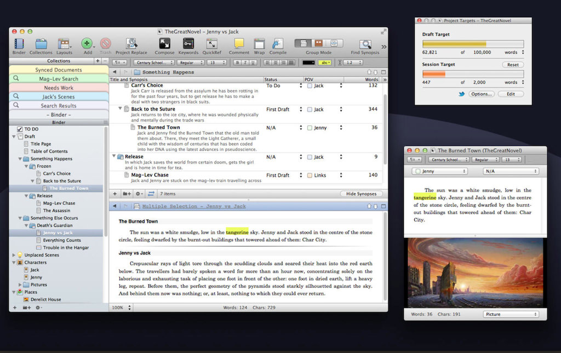Open the Collections toolbar icon
Screen dimensions: 561x353
[41, 44]
